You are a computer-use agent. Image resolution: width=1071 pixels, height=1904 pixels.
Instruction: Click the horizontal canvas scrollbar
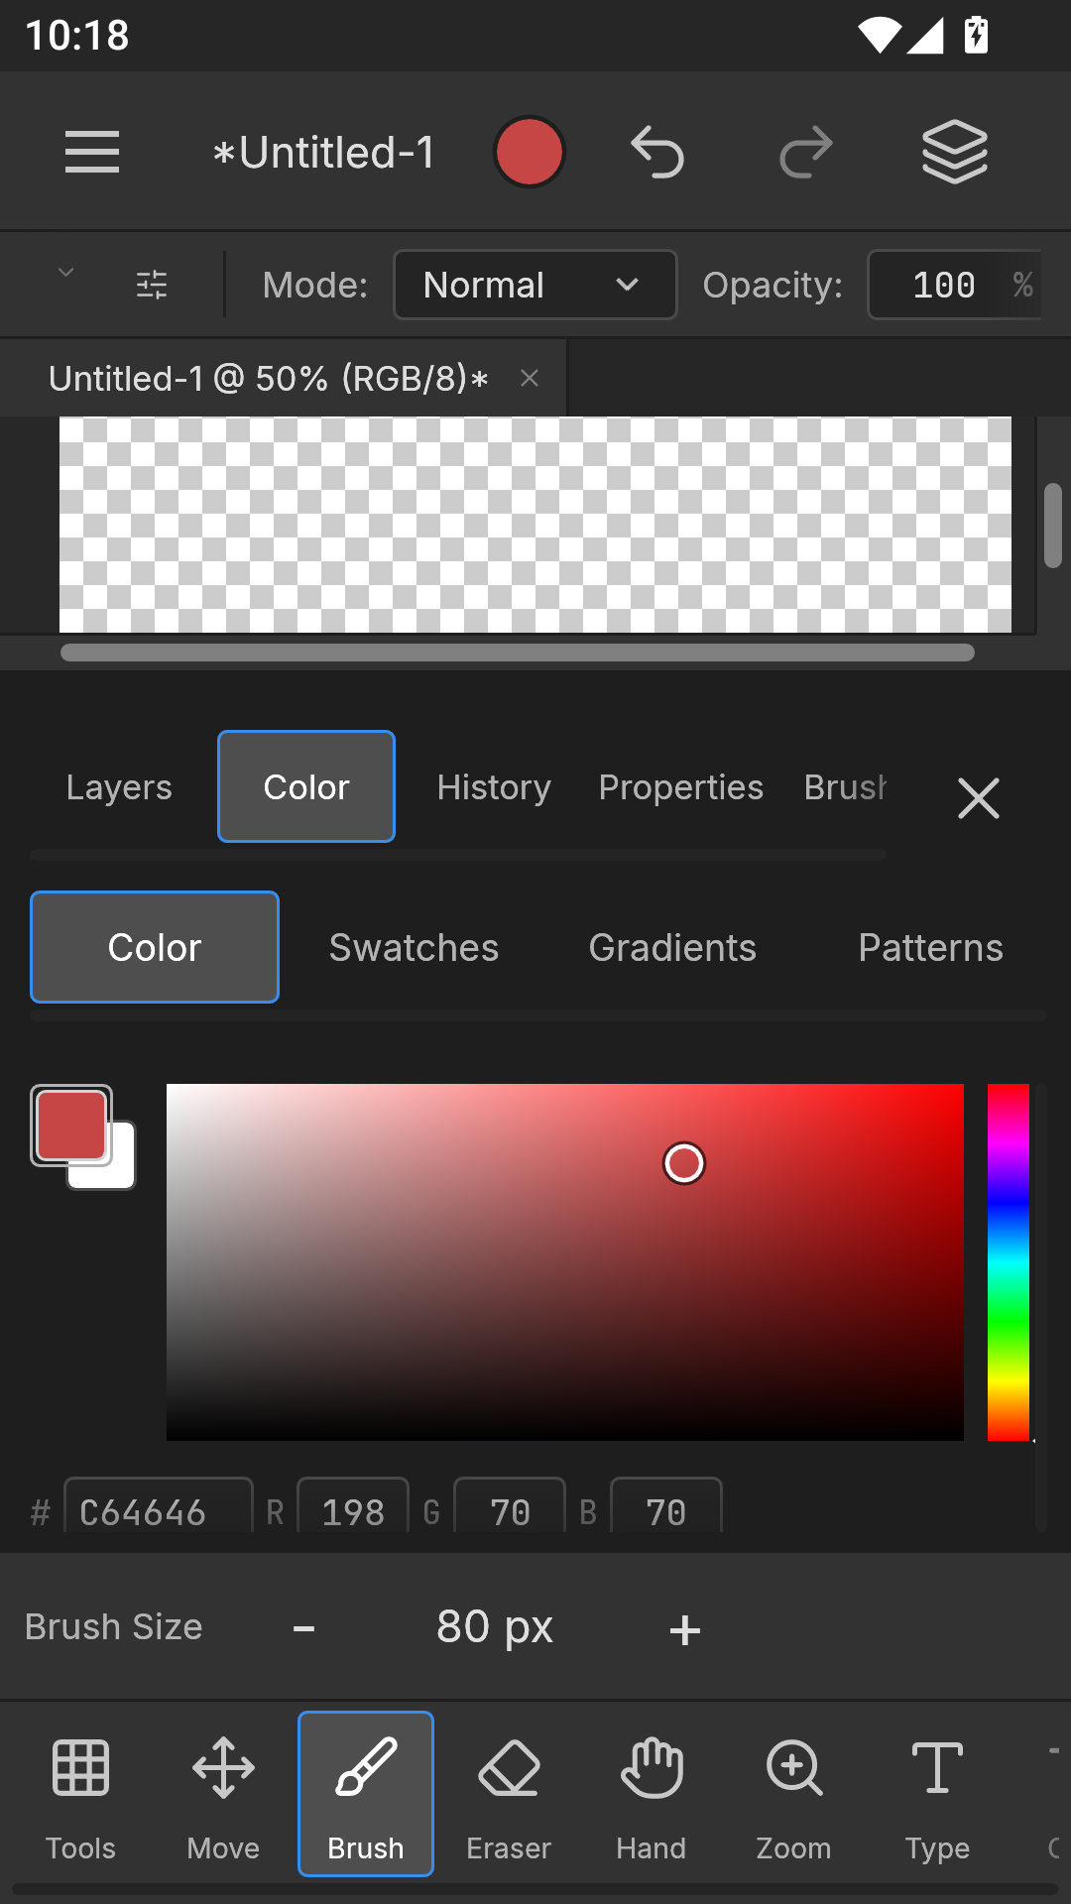518,653
